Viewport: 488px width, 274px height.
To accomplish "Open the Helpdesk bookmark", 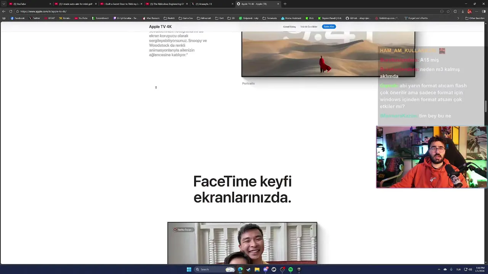I will pos(249,18).
